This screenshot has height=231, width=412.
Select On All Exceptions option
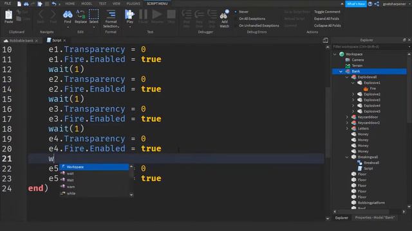tap(252, 19)
